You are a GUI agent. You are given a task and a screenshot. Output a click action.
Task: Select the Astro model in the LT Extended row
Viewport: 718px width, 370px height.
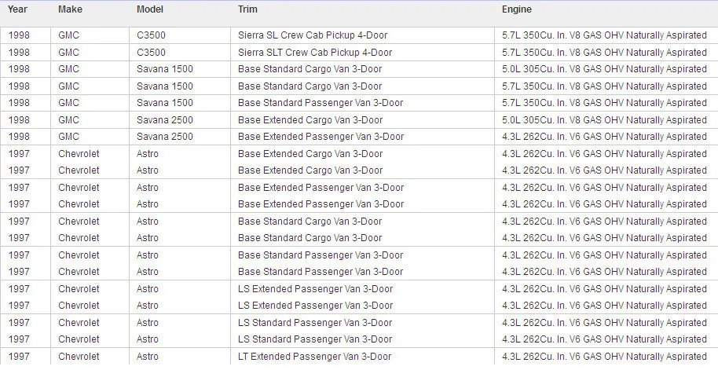[148, 357]
